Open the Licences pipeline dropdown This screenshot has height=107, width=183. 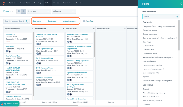[39, 11]
